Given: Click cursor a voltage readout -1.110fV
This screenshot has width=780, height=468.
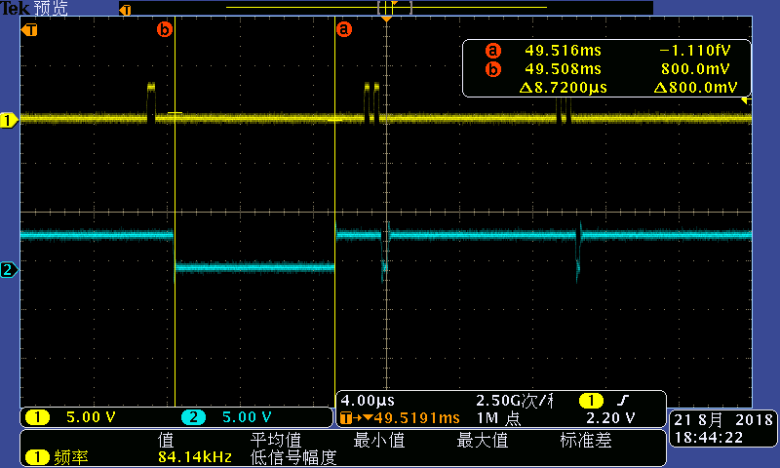Looking at the screenshot, I should 695,51.
